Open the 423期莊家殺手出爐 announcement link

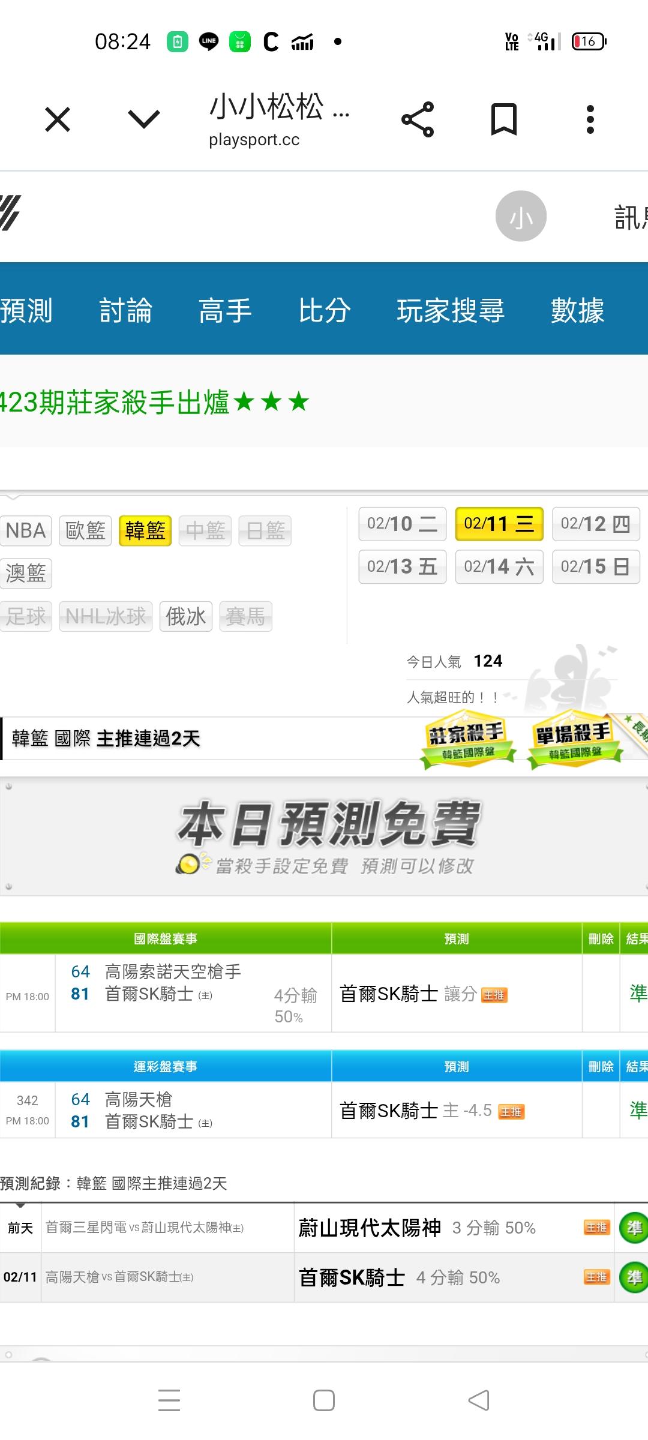(x=153, y=402)
